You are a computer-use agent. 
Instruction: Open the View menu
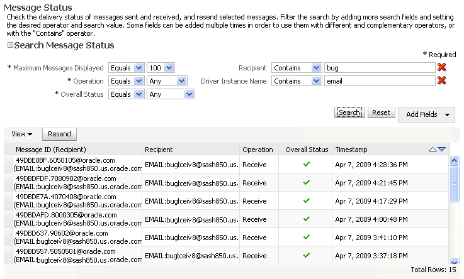pos(21,134)
